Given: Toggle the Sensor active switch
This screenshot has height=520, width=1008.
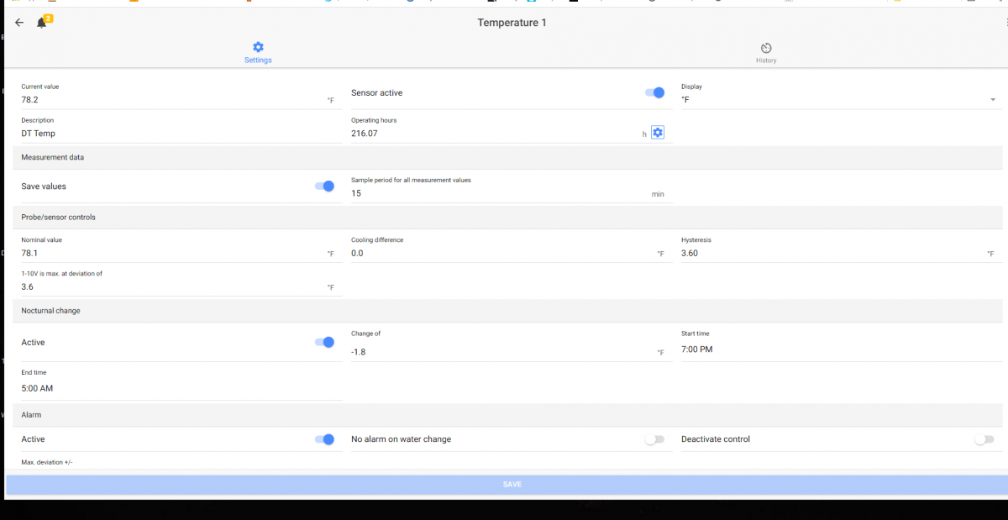Looking at the screenshot, I should tap(655, 92).
